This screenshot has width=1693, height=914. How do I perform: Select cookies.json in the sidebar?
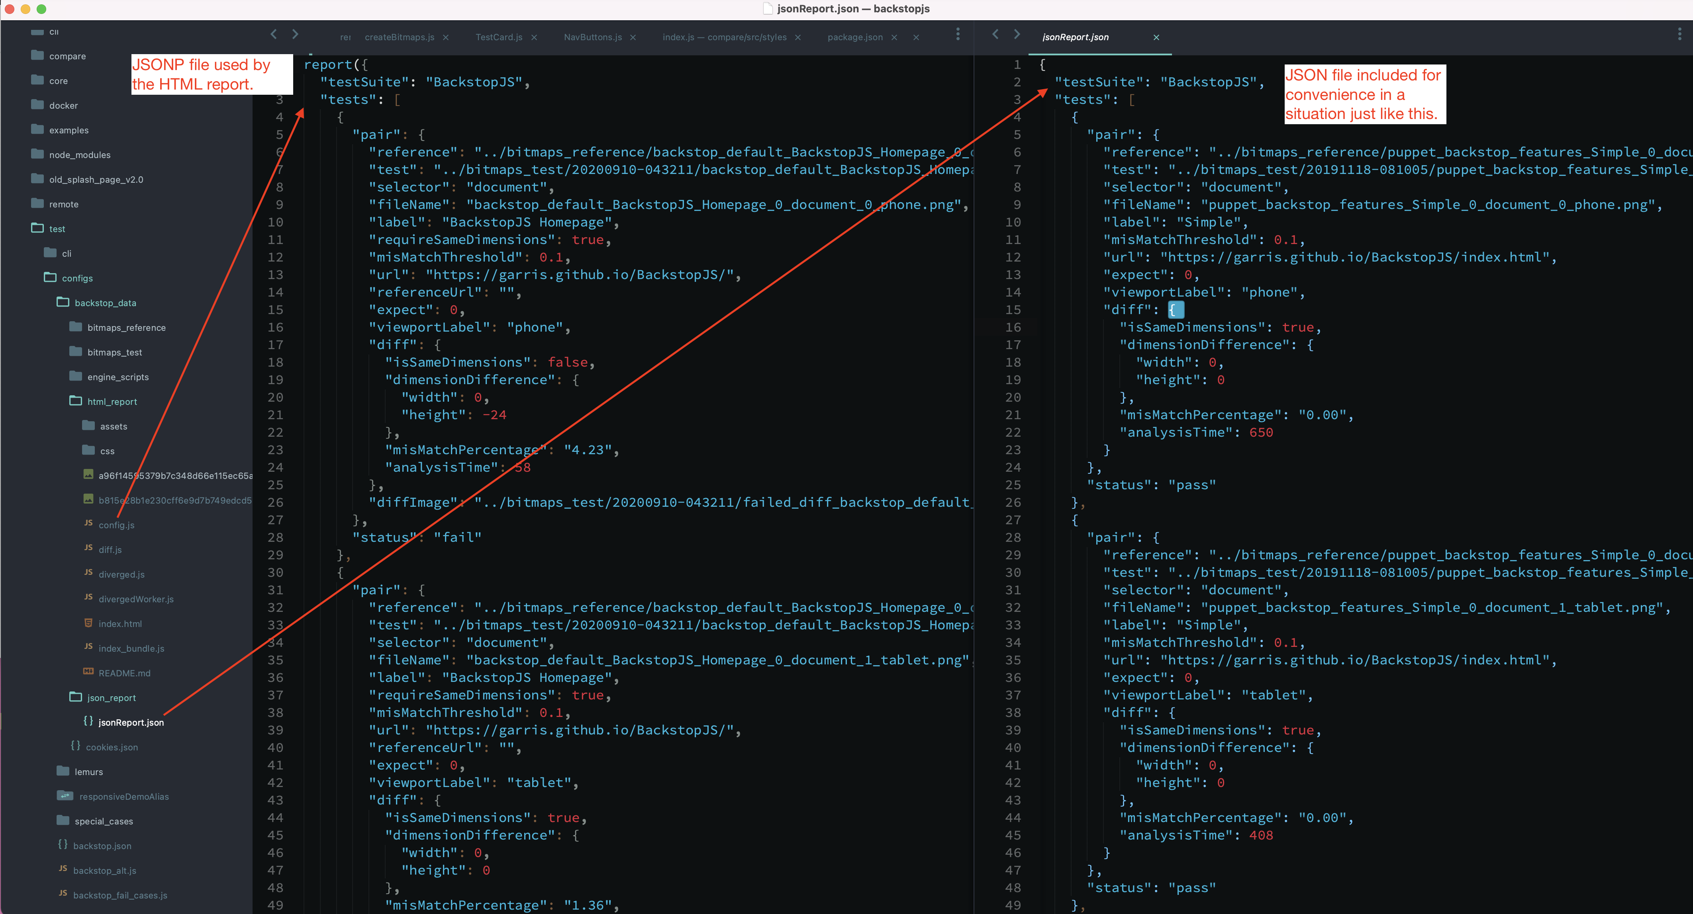coord(112,747)
